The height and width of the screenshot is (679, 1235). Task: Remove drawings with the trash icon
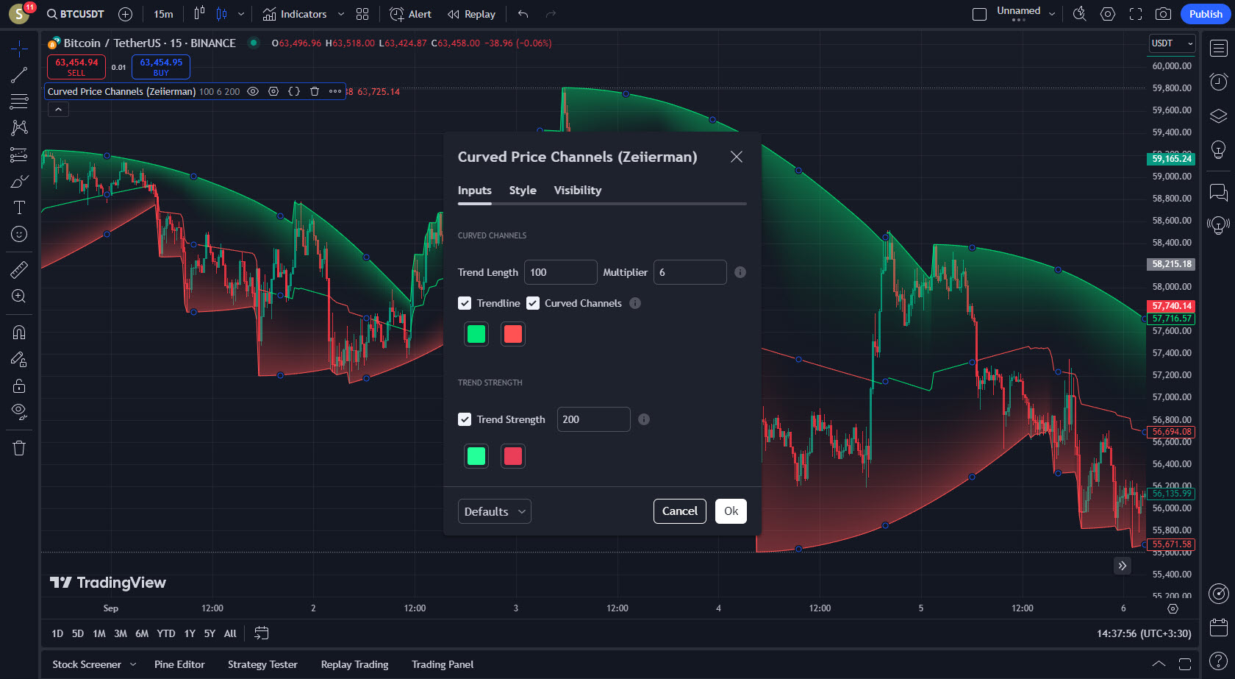(19, 448)
